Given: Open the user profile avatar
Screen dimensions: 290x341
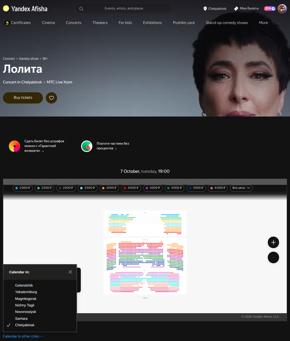Looking at the screenshot, I should (282, 9).
